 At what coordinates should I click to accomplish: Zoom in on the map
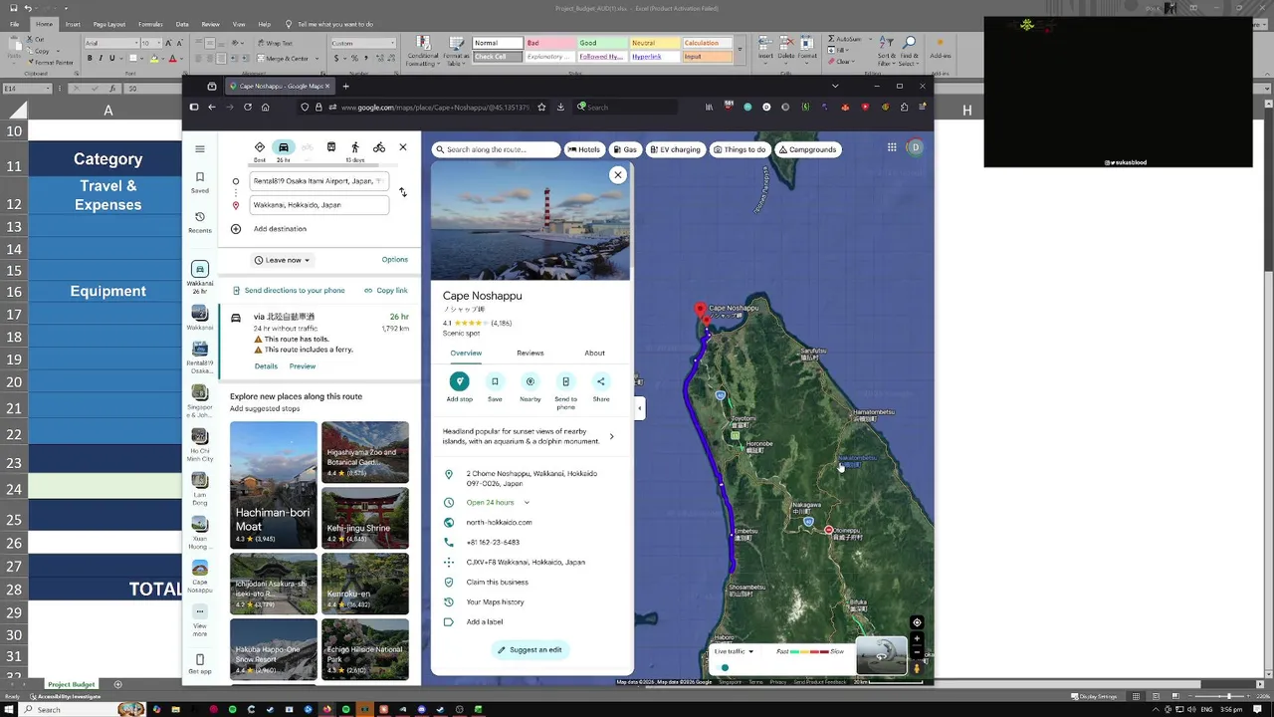click(917, 639)
